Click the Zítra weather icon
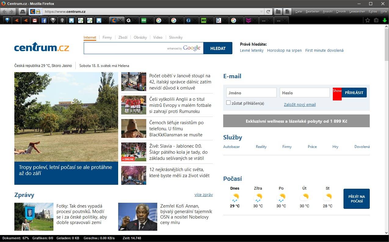 pyautogui.click(x=258, y=197)
